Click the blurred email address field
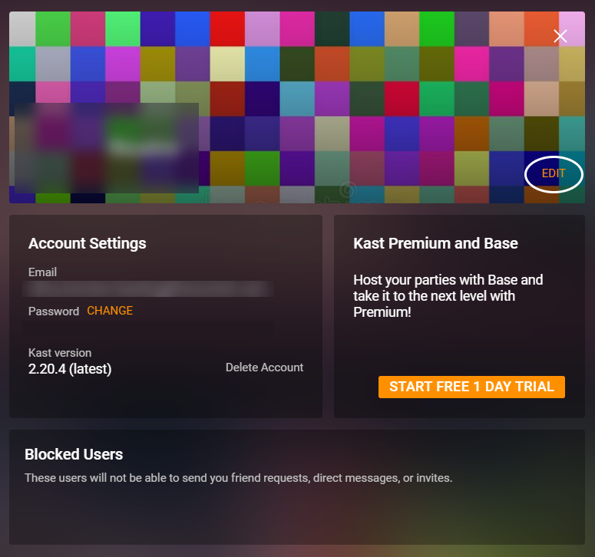595x557 pixels. pyautogui.click(x=148, y=289)
